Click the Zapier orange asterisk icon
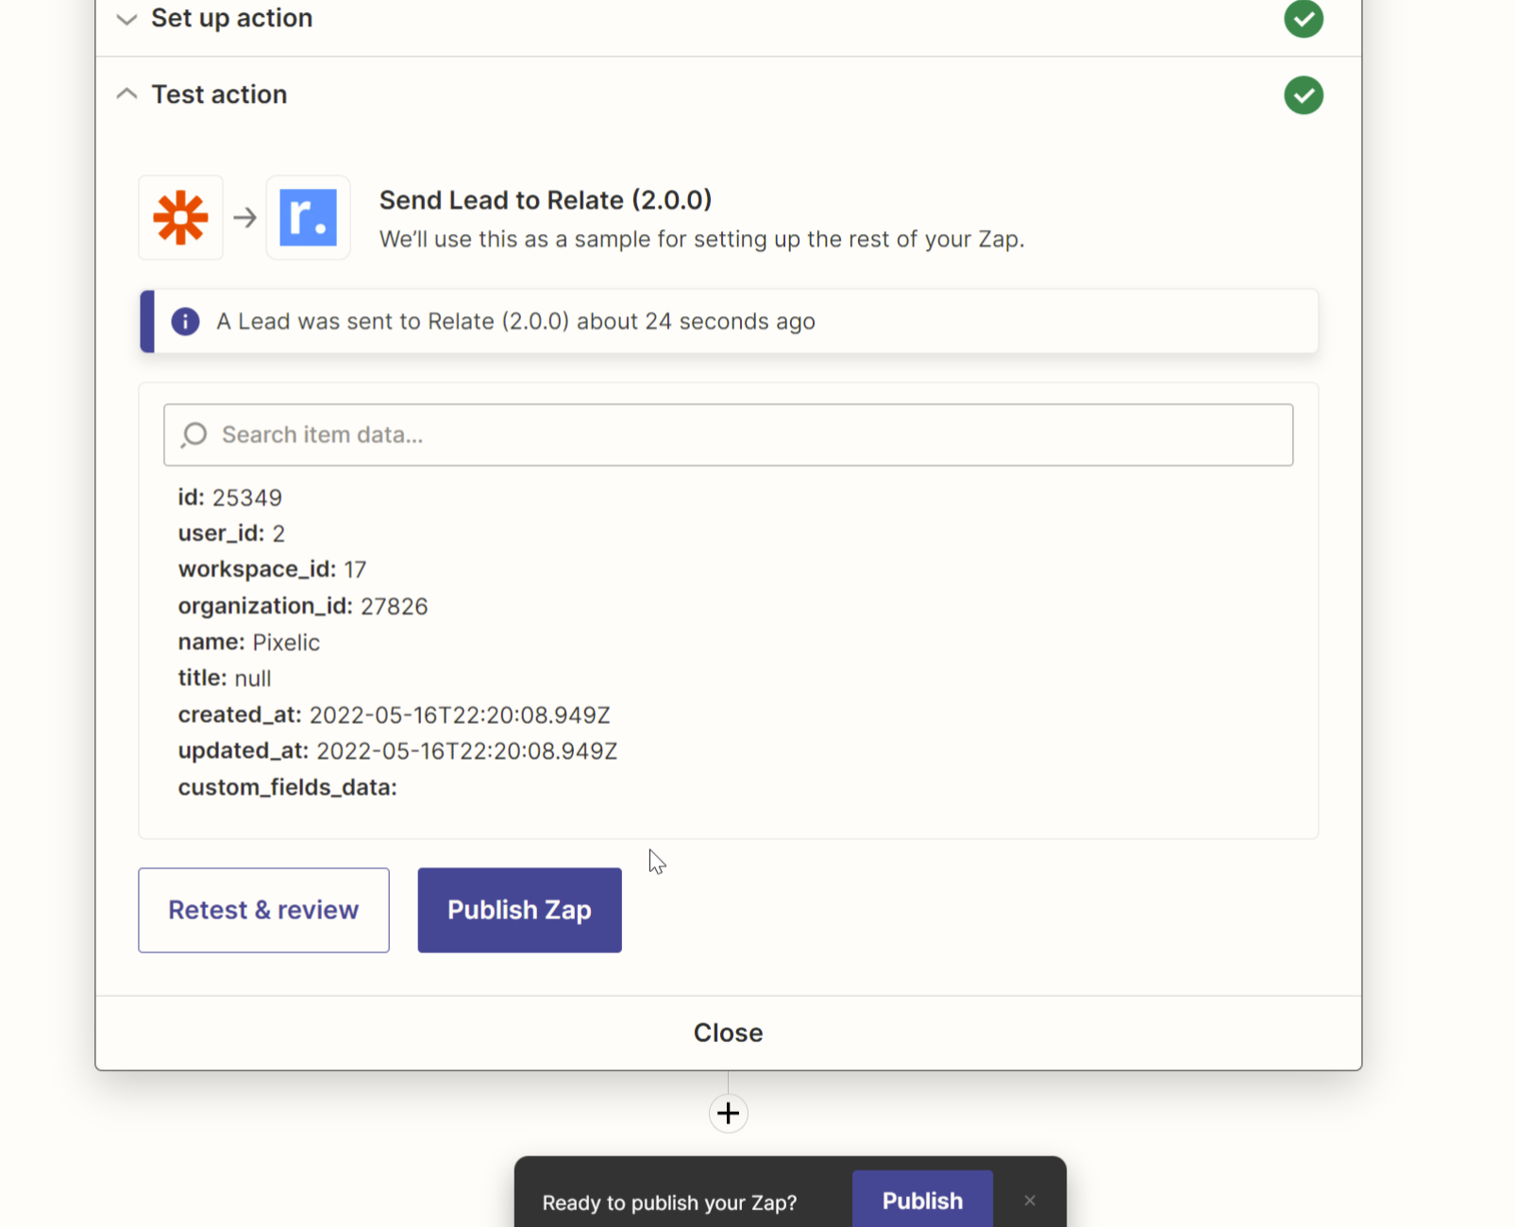The height and width of the screenshot is (1227, 1515). click(x=180, y=218)
